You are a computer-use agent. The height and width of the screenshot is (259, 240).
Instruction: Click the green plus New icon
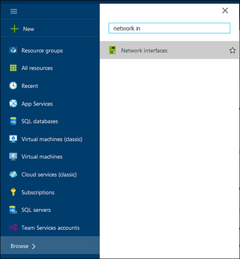point(15,29)
